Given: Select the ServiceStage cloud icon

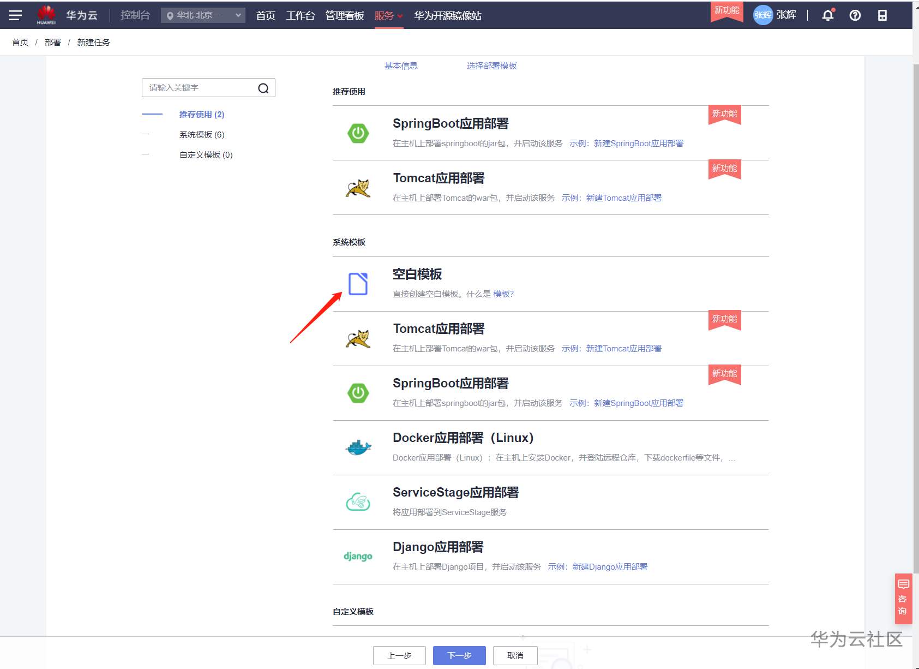Looking at the screenshot, I should pos(358,502).
